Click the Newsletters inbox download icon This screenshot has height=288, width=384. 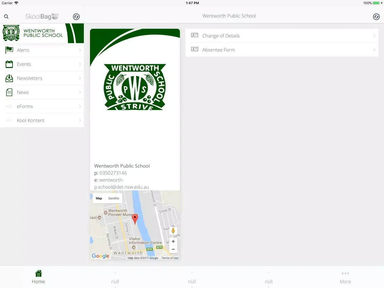pos(9,78)
